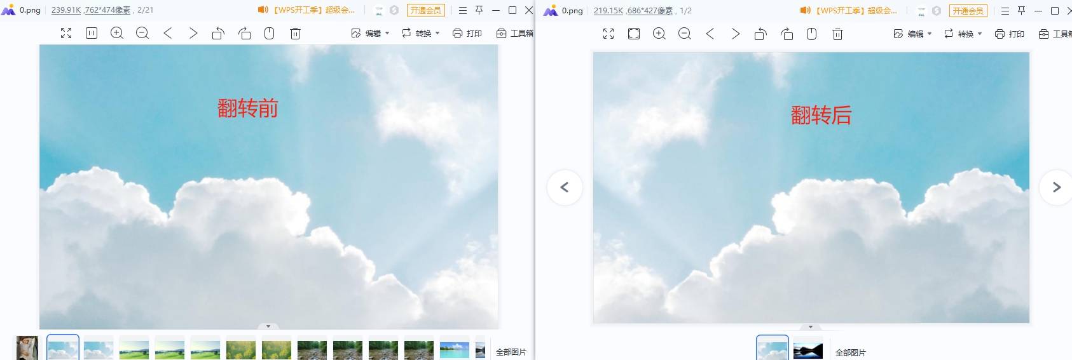Click image info 219.15K in right title bar
Screen dimensions: 1072x360
[x=608, y=11]
